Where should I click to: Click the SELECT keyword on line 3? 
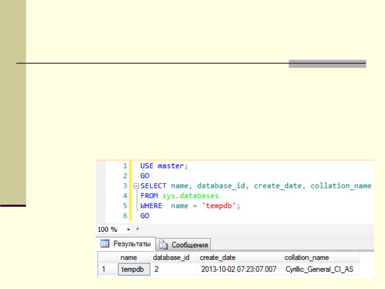153,186
